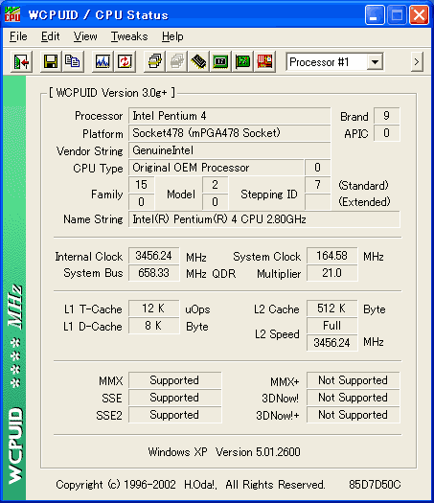This screenshot has width=434, height=503.
Task: Click the 3DNow! 'Not Supported' field
Action: (x=354, y=398)
